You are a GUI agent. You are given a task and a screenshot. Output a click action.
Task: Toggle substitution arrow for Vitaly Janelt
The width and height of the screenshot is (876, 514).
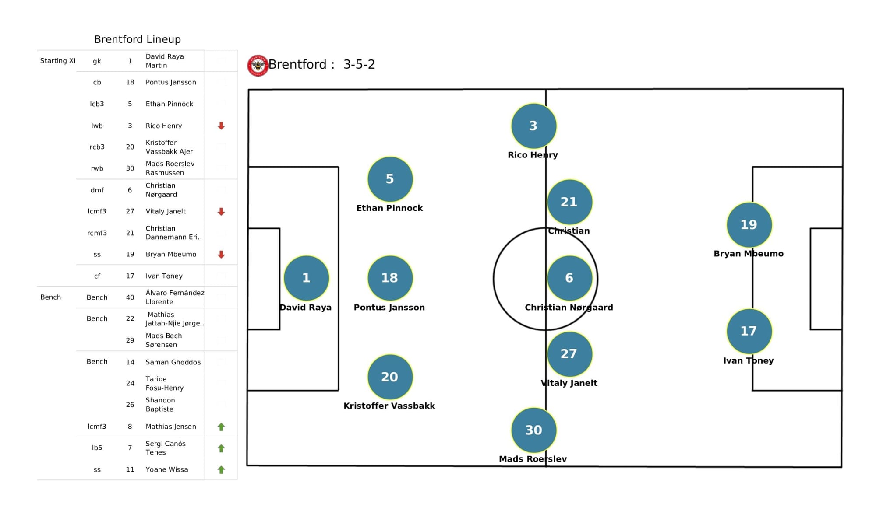pos(223,212)
